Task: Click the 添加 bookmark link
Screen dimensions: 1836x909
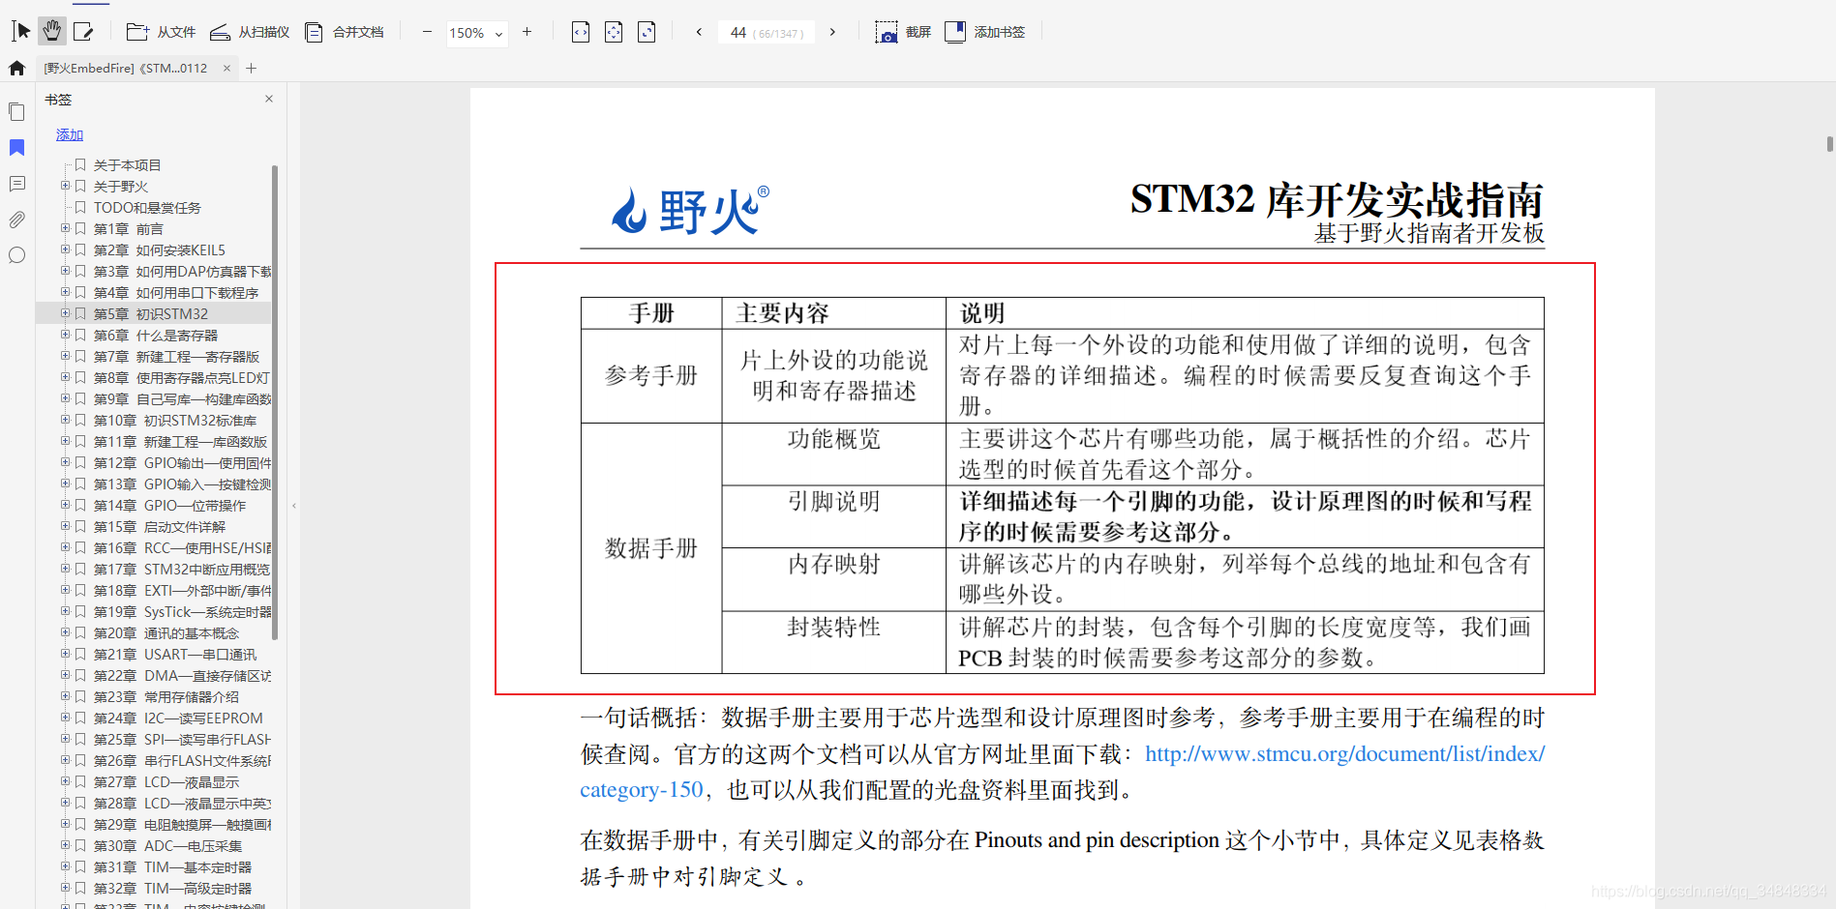Action: click(x=70, y=134)
